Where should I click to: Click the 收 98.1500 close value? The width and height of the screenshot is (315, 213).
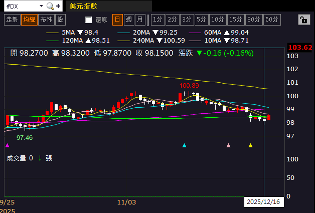[x=154, y=53]
